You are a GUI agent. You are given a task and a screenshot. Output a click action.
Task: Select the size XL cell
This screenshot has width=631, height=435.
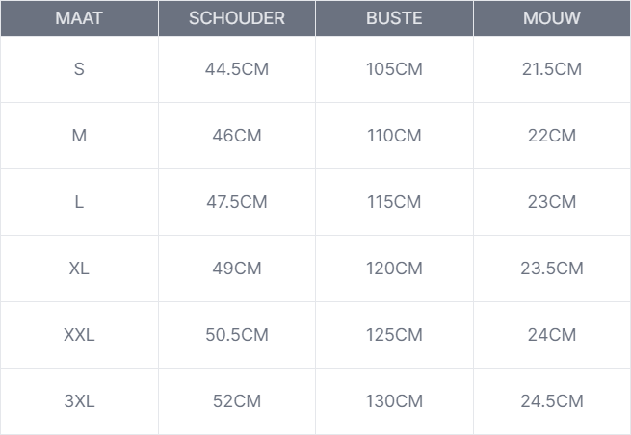coord(79,269)
